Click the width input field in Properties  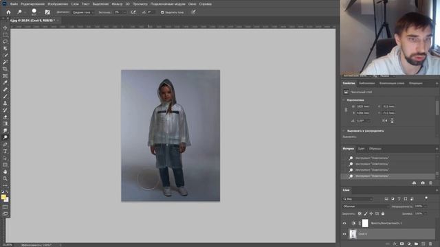(x=363, y=106)
